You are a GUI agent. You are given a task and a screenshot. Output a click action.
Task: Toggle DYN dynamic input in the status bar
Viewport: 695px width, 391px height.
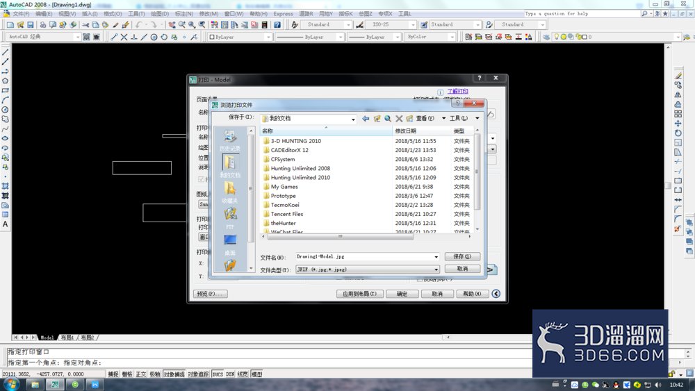click(230, 374)
